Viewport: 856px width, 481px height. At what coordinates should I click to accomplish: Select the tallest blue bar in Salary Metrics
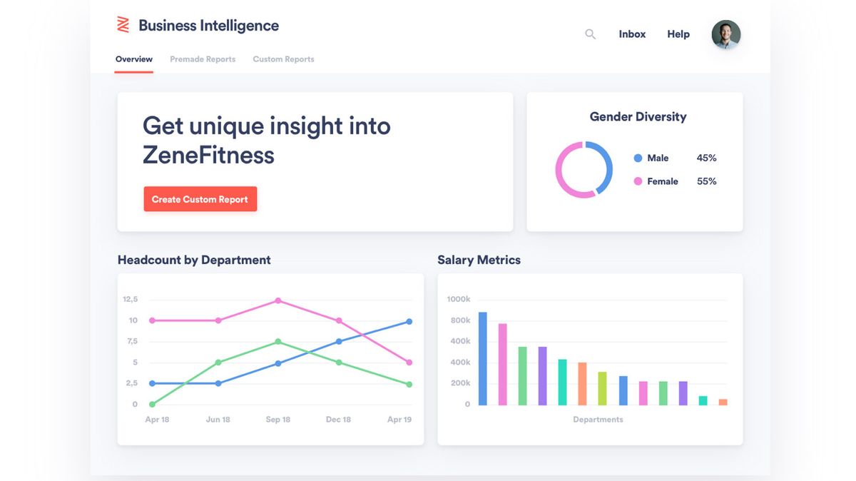482,357
